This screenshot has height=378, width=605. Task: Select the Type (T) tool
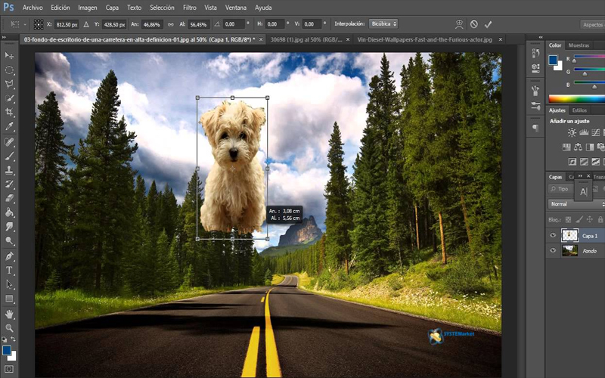10,270
